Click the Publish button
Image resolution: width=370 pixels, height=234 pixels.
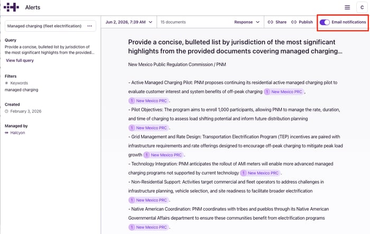pos(302,22)
